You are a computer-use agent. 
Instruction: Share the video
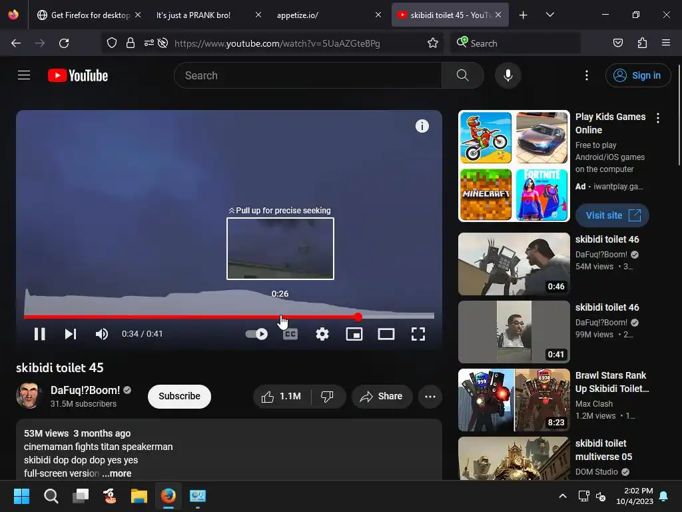coord(382,396)
